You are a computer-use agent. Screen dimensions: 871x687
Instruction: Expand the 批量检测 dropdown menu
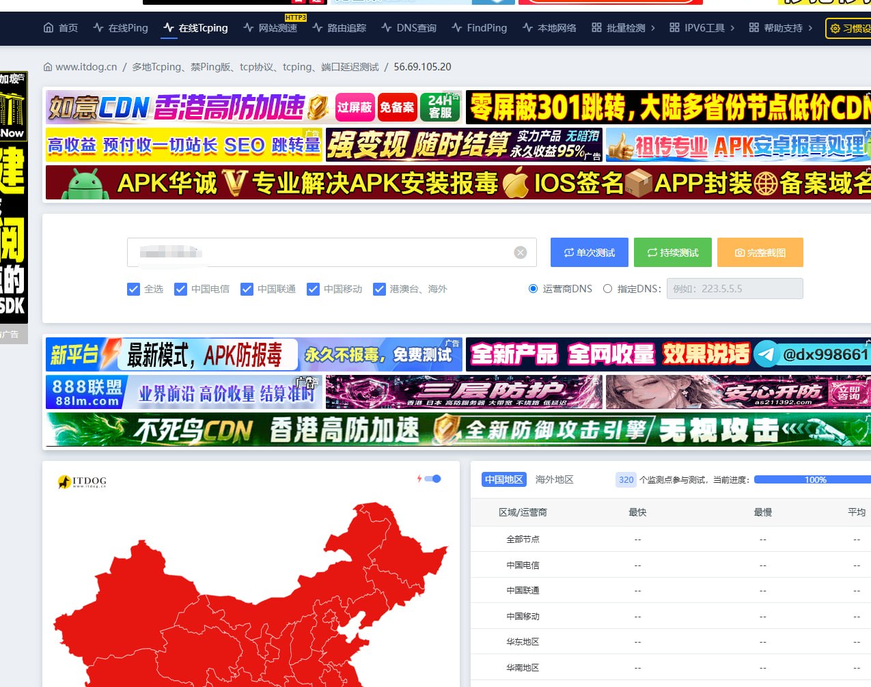(623, 28)
